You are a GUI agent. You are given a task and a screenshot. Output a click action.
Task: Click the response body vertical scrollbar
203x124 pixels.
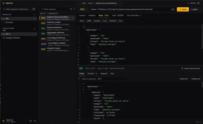click(202, 85)
